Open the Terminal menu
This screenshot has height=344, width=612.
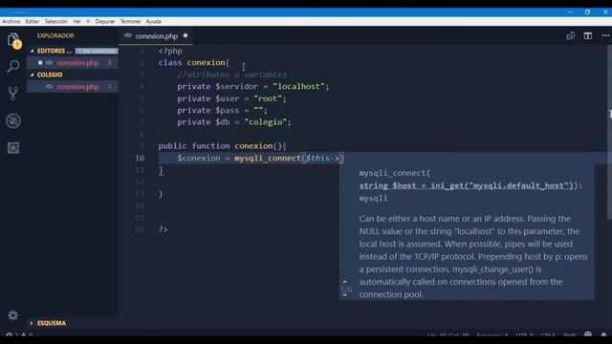pos(130,21)
